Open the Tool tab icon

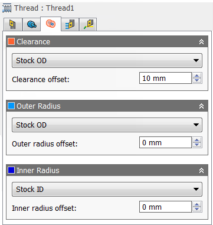pyautogui.click(x=12, y=24)
